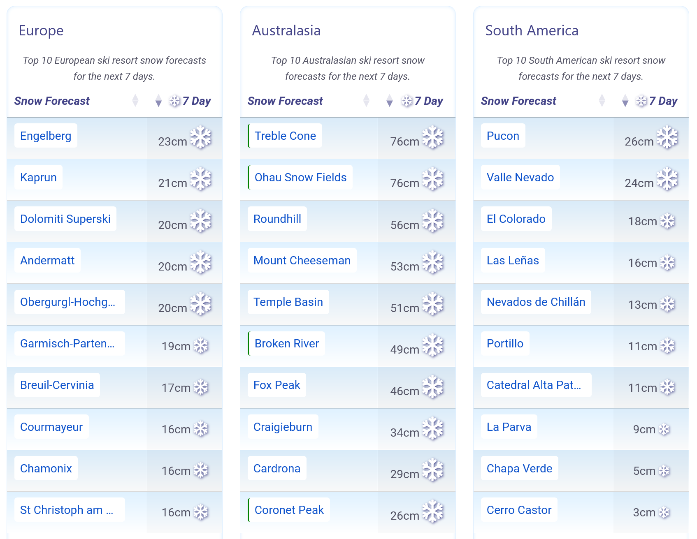This screenshot has width=697, height=539.
Task: Sort Europe table by 7 Day snowfall arrow
Action: (x=158, y=101)
